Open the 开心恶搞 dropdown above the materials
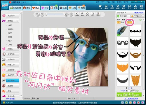Screen dimensions: 146x105 (x=121, y=13)
